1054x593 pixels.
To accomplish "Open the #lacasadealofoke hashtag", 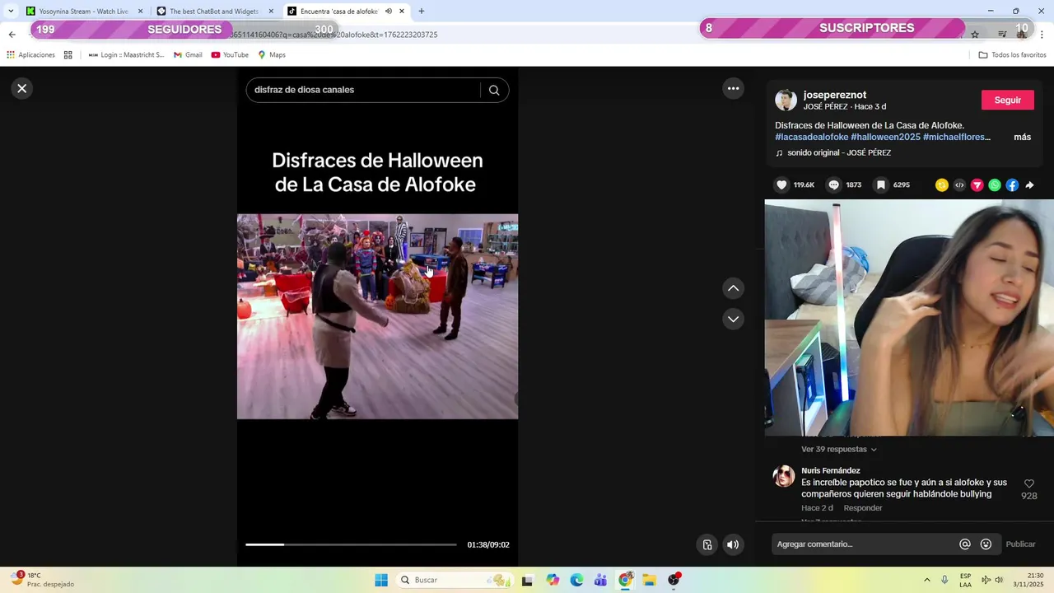I will pyautogui.click(x=812, y=137).
